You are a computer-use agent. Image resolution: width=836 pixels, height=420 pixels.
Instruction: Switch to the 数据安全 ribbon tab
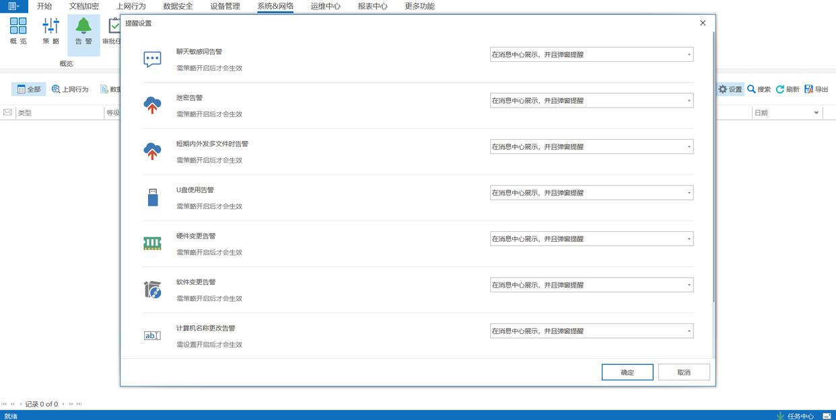[178, 6]
